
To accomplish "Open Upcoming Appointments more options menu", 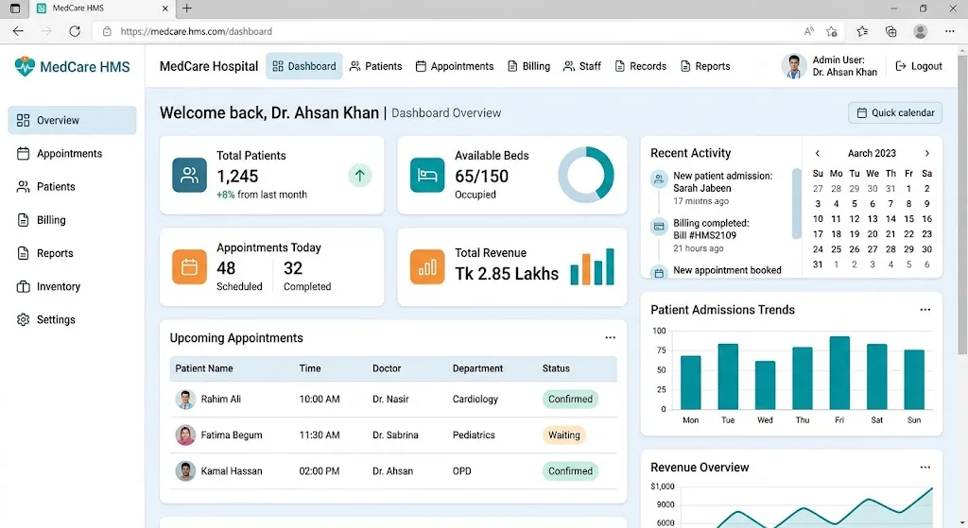I will (610, 337).
